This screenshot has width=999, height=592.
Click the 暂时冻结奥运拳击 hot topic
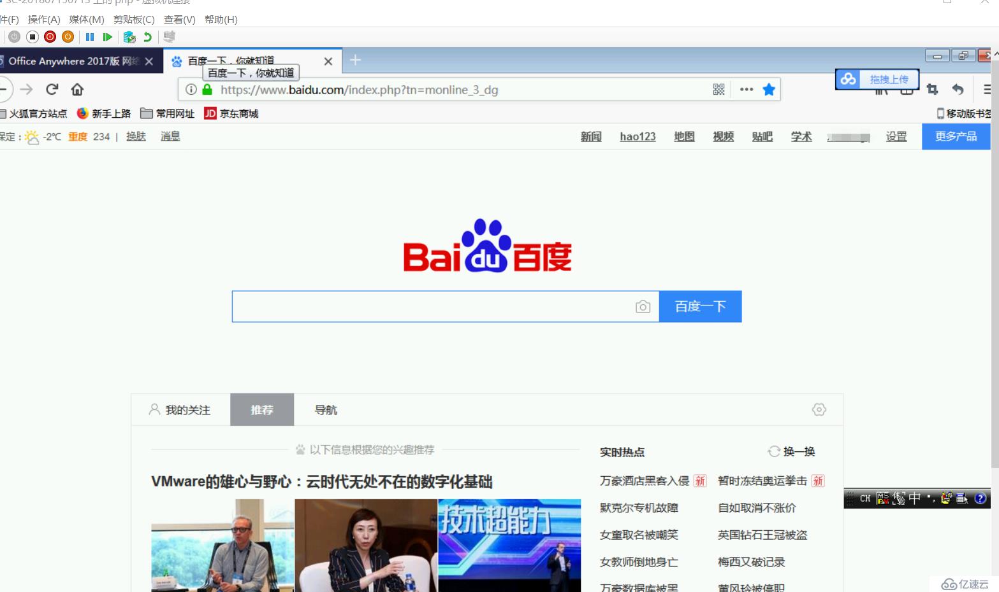click(762, 481)
